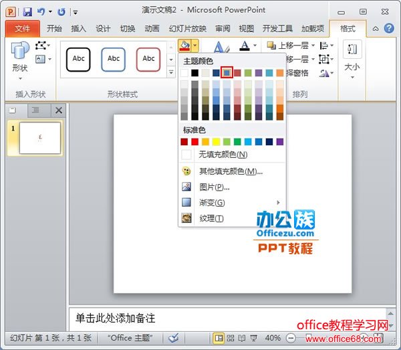Switch to Slide Sorter view icon
The image size is (401, 350).
[x=230, y=338]
